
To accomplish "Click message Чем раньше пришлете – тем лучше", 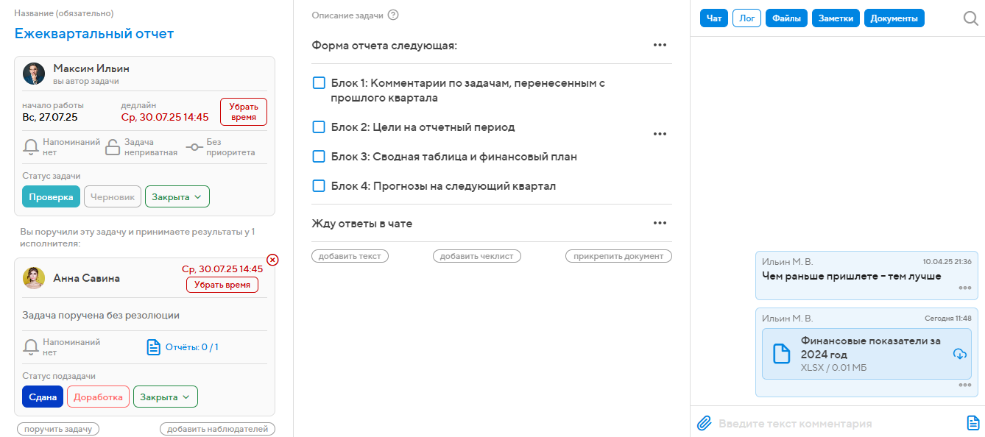I will click(x=852, y=276).
